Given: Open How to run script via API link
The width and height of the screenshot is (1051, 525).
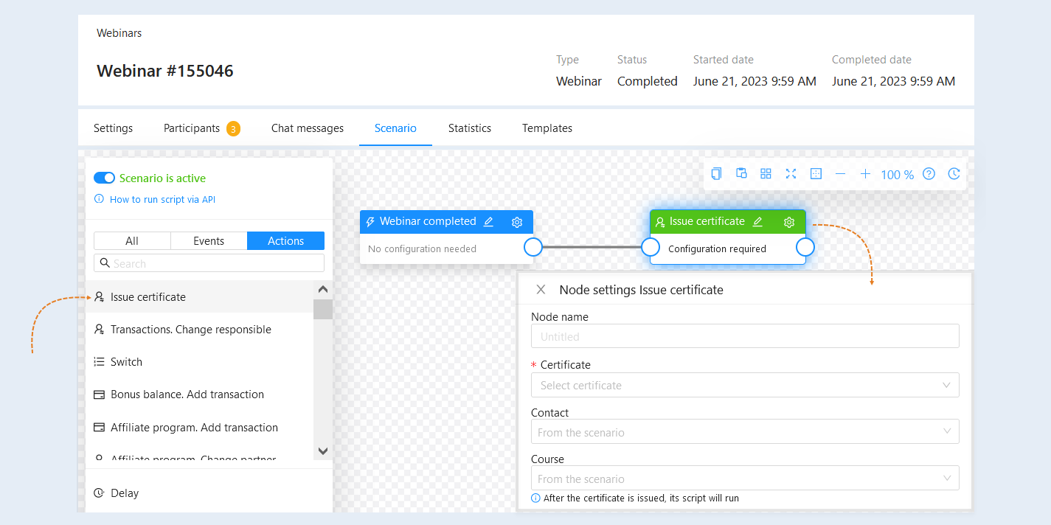Looking at the screenshot, I should [x=162, y=199].
